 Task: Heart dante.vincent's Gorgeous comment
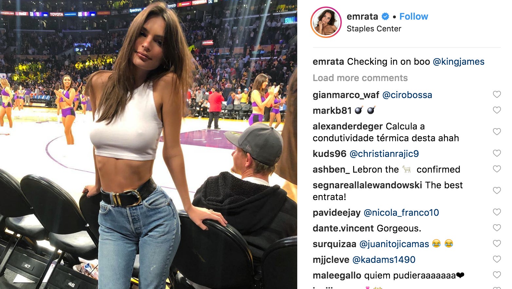click(497, 228)
